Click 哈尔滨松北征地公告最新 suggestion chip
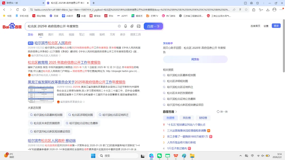The width and height of the screenshot is (285, 160). (x=82, y=123)
